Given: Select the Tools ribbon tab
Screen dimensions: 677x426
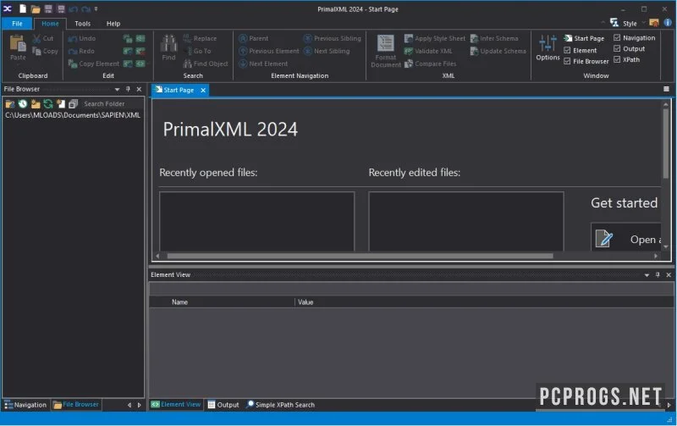Looking at the screenshot, I should [x=82, y=24].
